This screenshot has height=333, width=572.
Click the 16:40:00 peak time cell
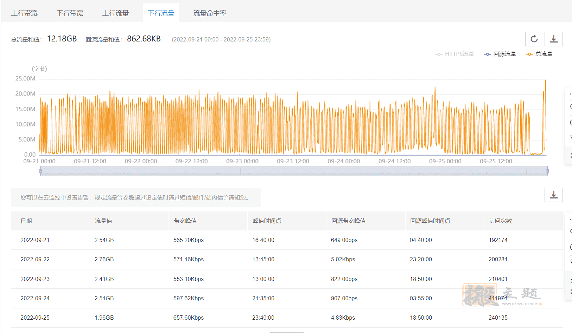pos(263,240)
